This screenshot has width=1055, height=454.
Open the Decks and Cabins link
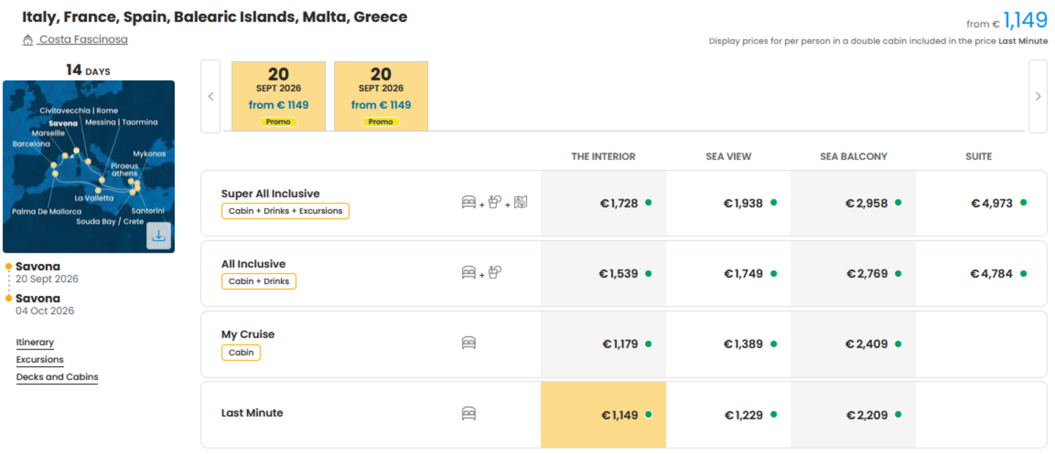[57, 377]
